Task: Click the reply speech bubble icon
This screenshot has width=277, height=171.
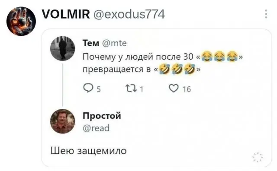Action: click(88, 88)
